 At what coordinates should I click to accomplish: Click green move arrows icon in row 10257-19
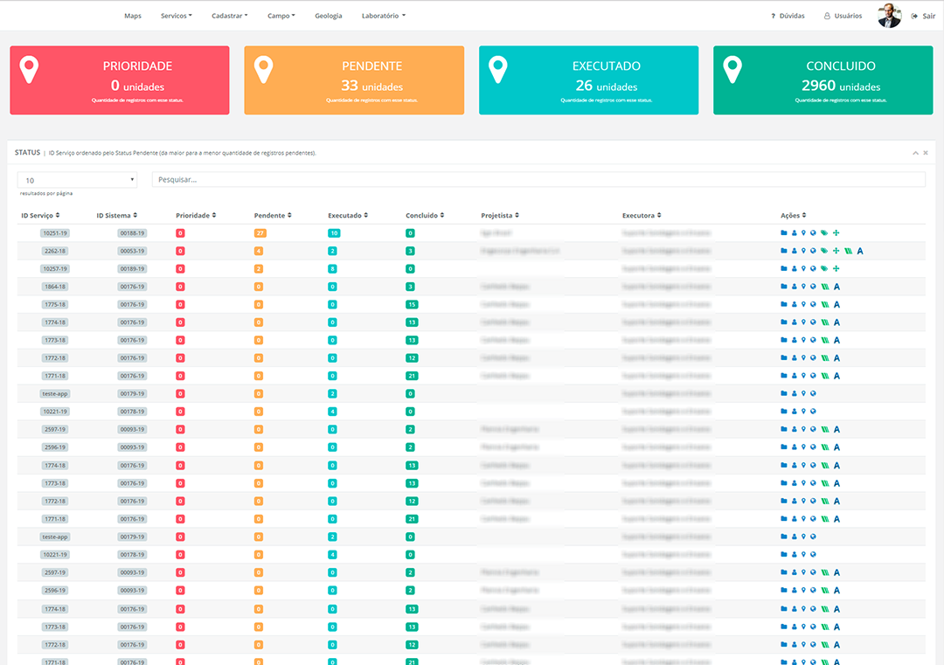click(836, 269)
